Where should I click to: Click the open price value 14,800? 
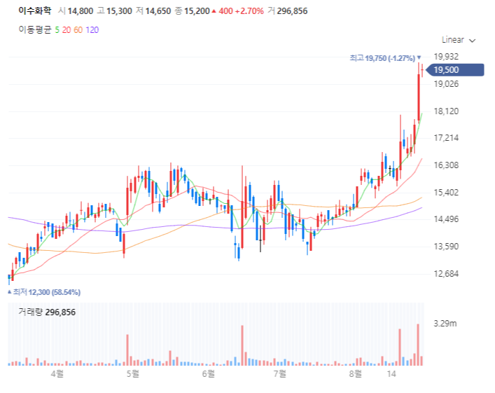pyautogui.click(x=81, y=11)
